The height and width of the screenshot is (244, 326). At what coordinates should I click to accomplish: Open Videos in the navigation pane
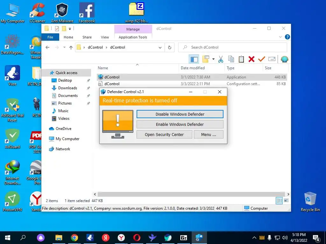(64, 119)
